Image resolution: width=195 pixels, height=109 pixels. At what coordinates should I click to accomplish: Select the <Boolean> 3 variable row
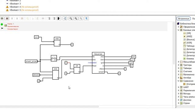pyautogui.click(x=15, y=4)
